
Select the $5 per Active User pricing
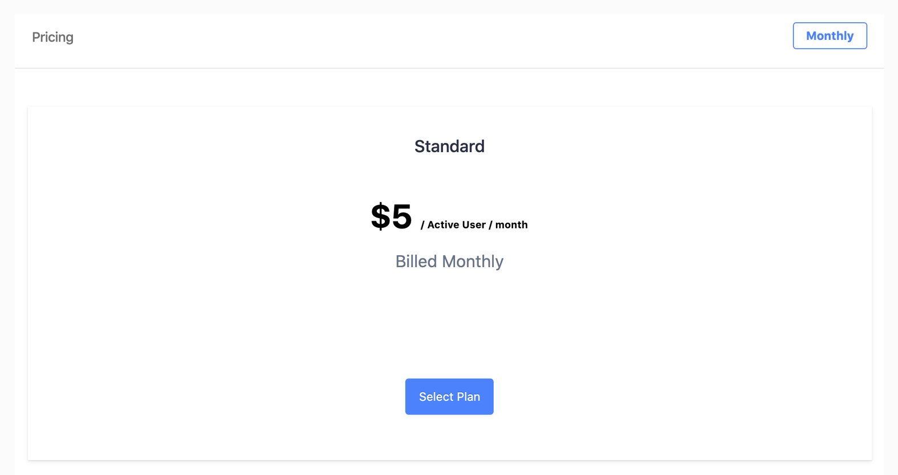(x=391, y=216)
